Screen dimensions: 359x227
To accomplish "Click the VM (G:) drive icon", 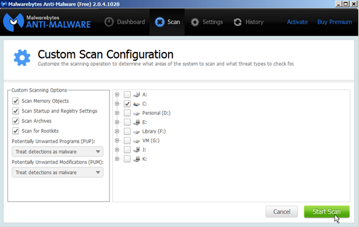I will pos(137,141).
